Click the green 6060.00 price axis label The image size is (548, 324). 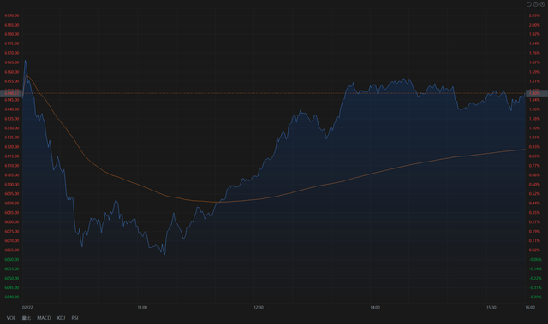11,260
